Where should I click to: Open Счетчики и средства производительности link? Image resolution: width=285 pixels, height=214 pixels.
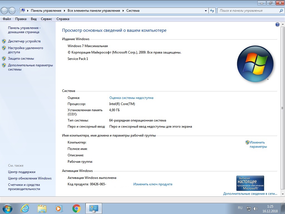click(x=24, y=187)
